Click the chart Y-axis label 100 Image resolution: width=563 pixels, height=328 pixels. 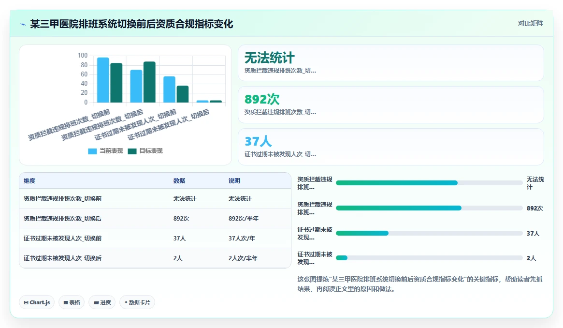pos(83,55)
